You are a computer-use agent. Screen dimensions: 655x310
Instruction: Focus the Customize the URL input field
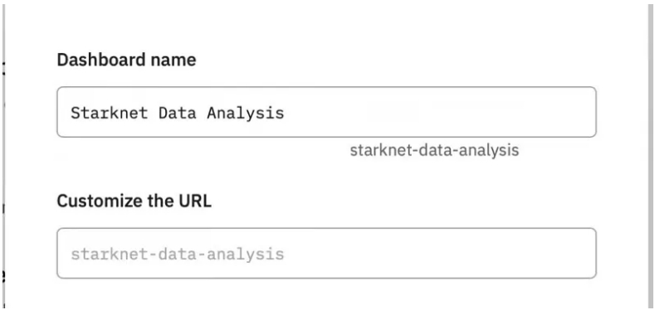click(x=326, y=254)
